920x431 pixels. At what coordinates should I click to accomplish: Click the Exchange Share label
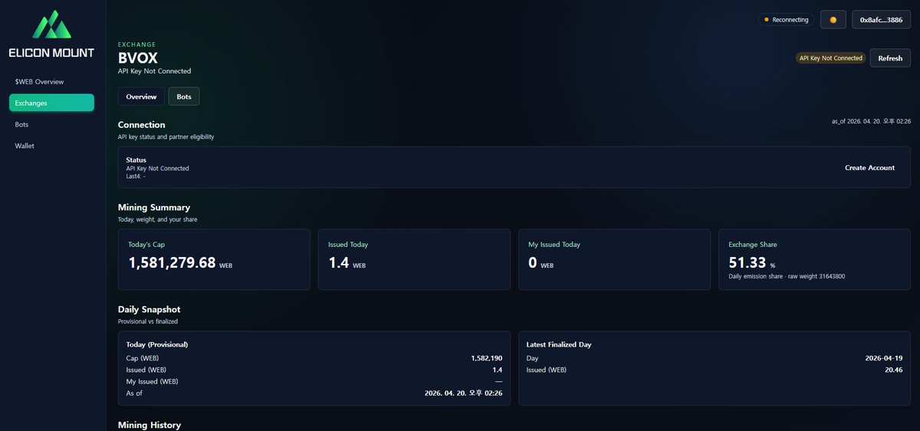point(753,245)
